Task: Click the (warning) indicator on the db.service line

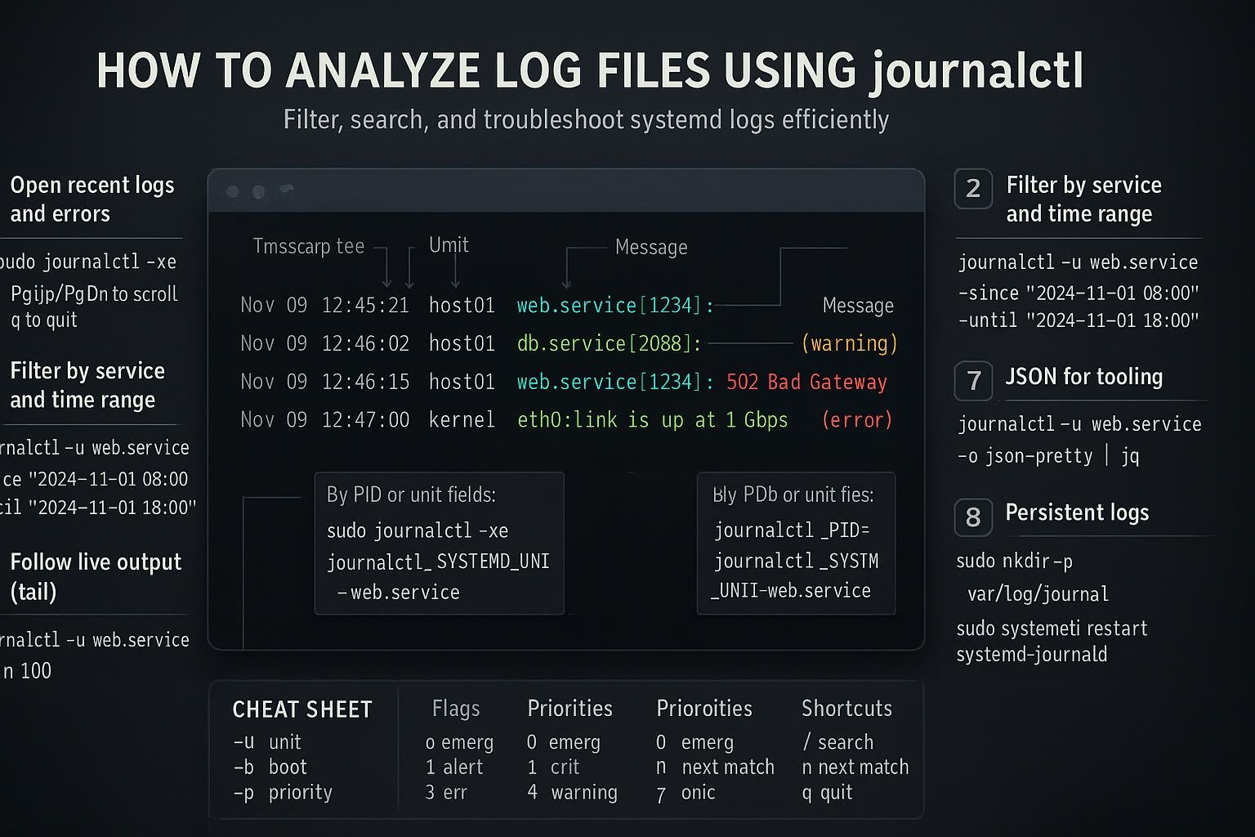Action: (x=850, y=343)
